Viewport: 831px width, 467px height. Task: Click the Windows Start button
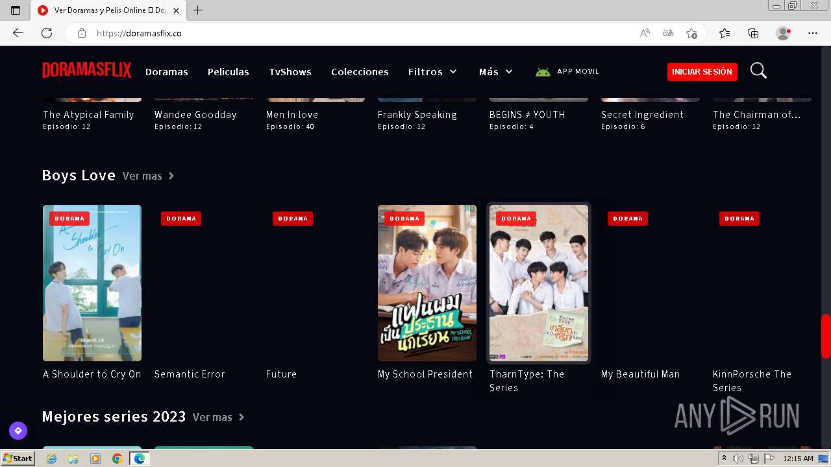point(18,459)
